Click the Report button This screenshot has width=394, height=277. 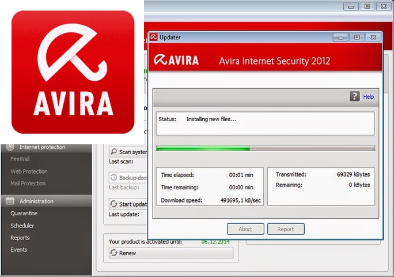286,229
